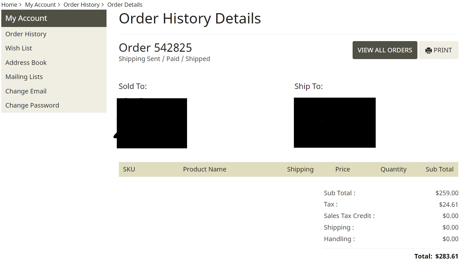Choose Change Email in the sidebar

point(26,91)
